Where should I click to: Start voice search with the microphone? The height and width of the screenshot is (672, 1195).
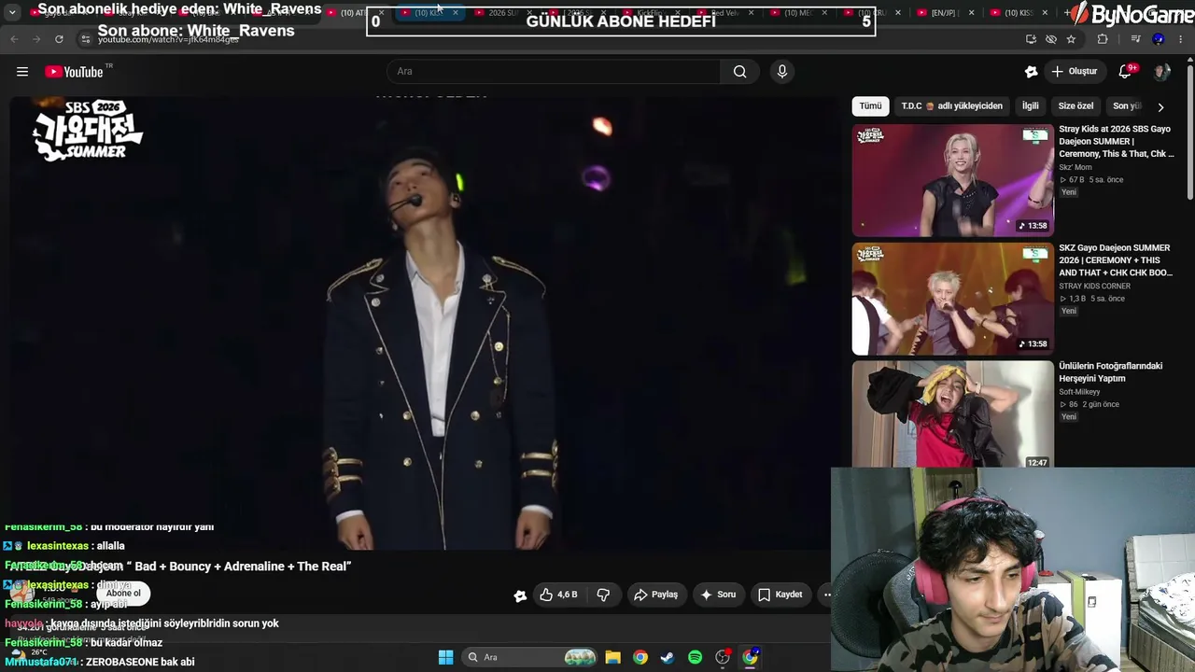point(782,72)
